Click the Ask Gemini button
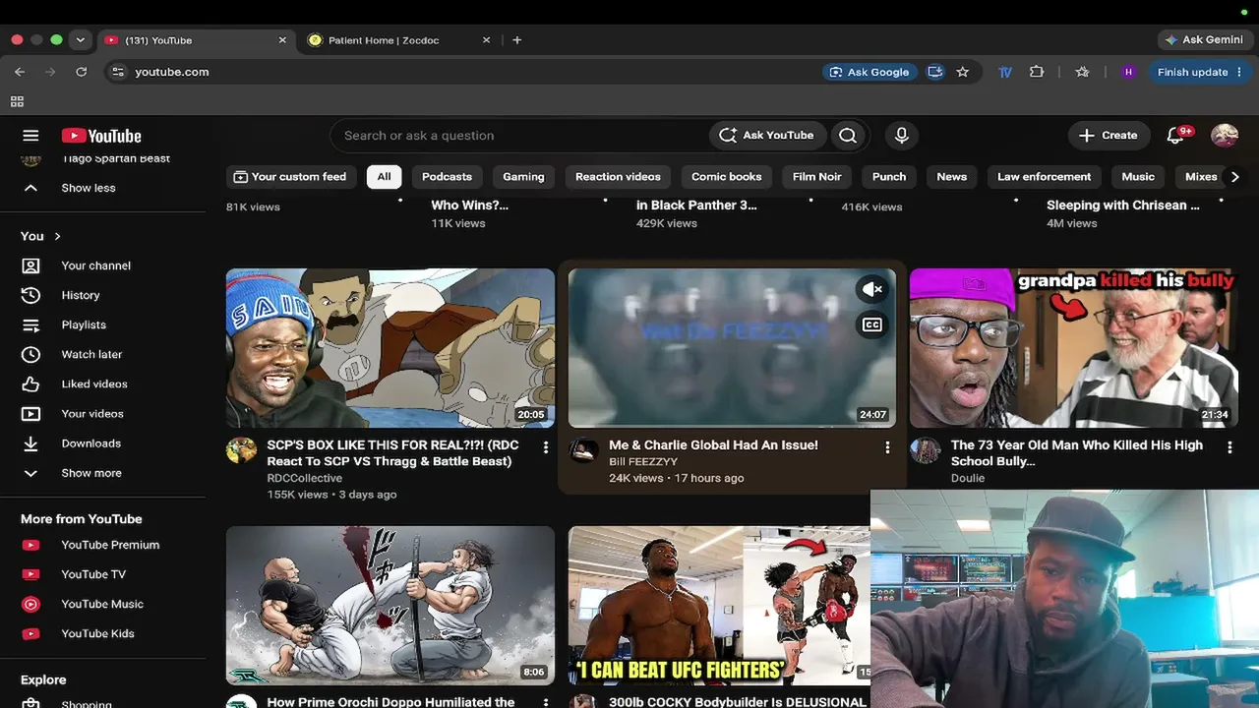Screen dimensions: 1259x708 click(1204, 40)
